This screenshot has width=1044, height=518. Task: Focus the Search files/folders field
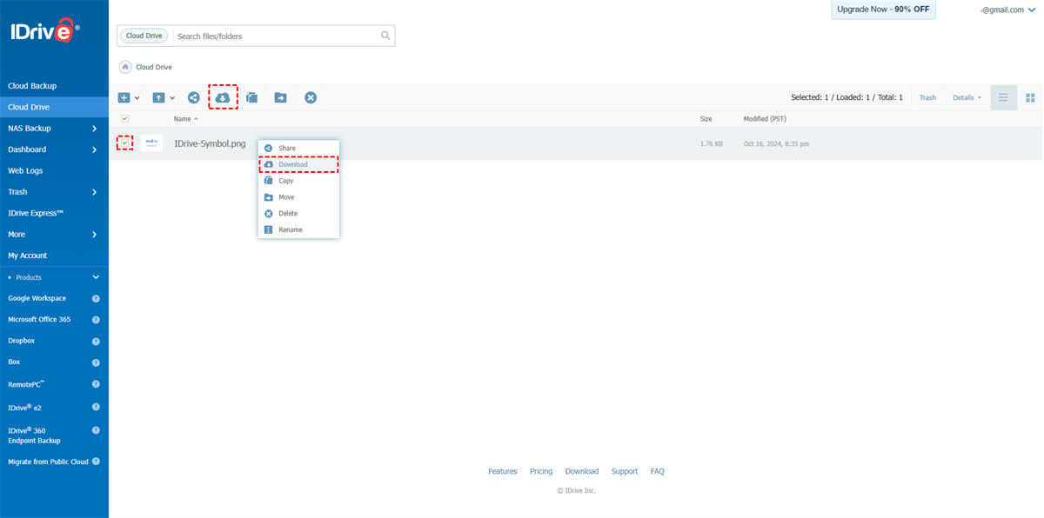pyautogui.click(x=277, y=36)
